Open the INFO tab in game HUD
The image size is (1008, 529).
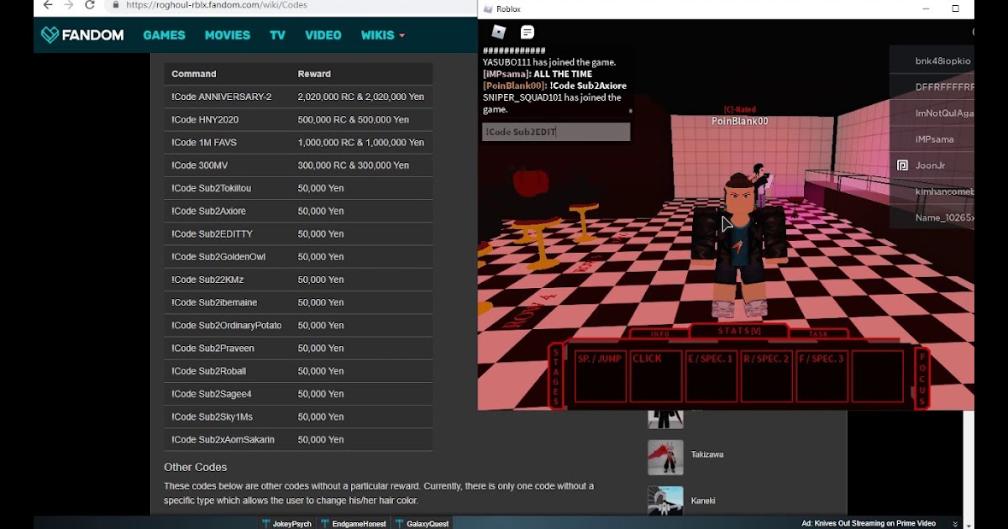660,334
